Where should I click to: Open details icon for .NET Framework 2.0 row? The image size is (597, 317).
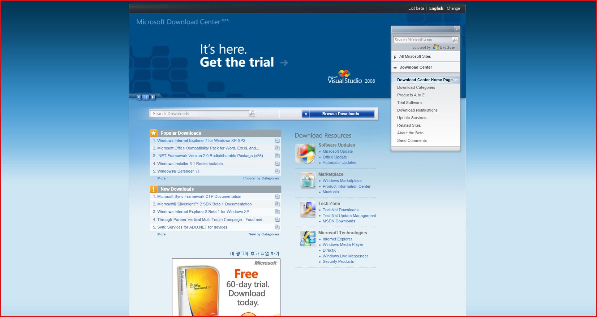pos(277,156)
